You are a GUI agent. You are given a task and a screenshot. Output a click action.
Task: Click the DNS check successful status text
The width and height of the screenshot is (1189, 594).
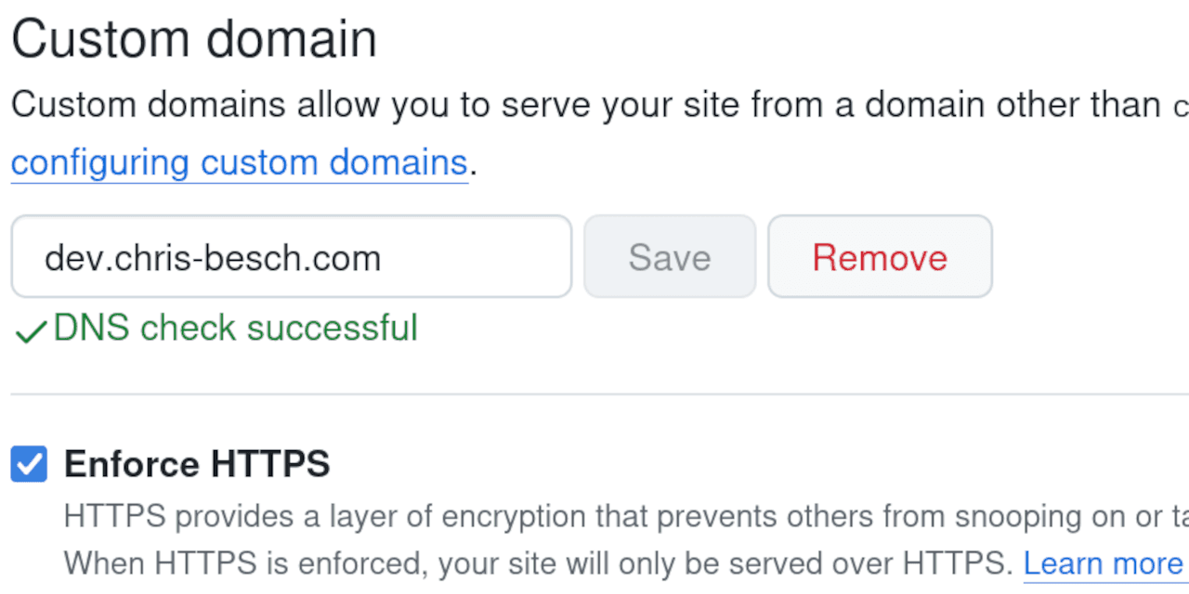coord(236,329)
